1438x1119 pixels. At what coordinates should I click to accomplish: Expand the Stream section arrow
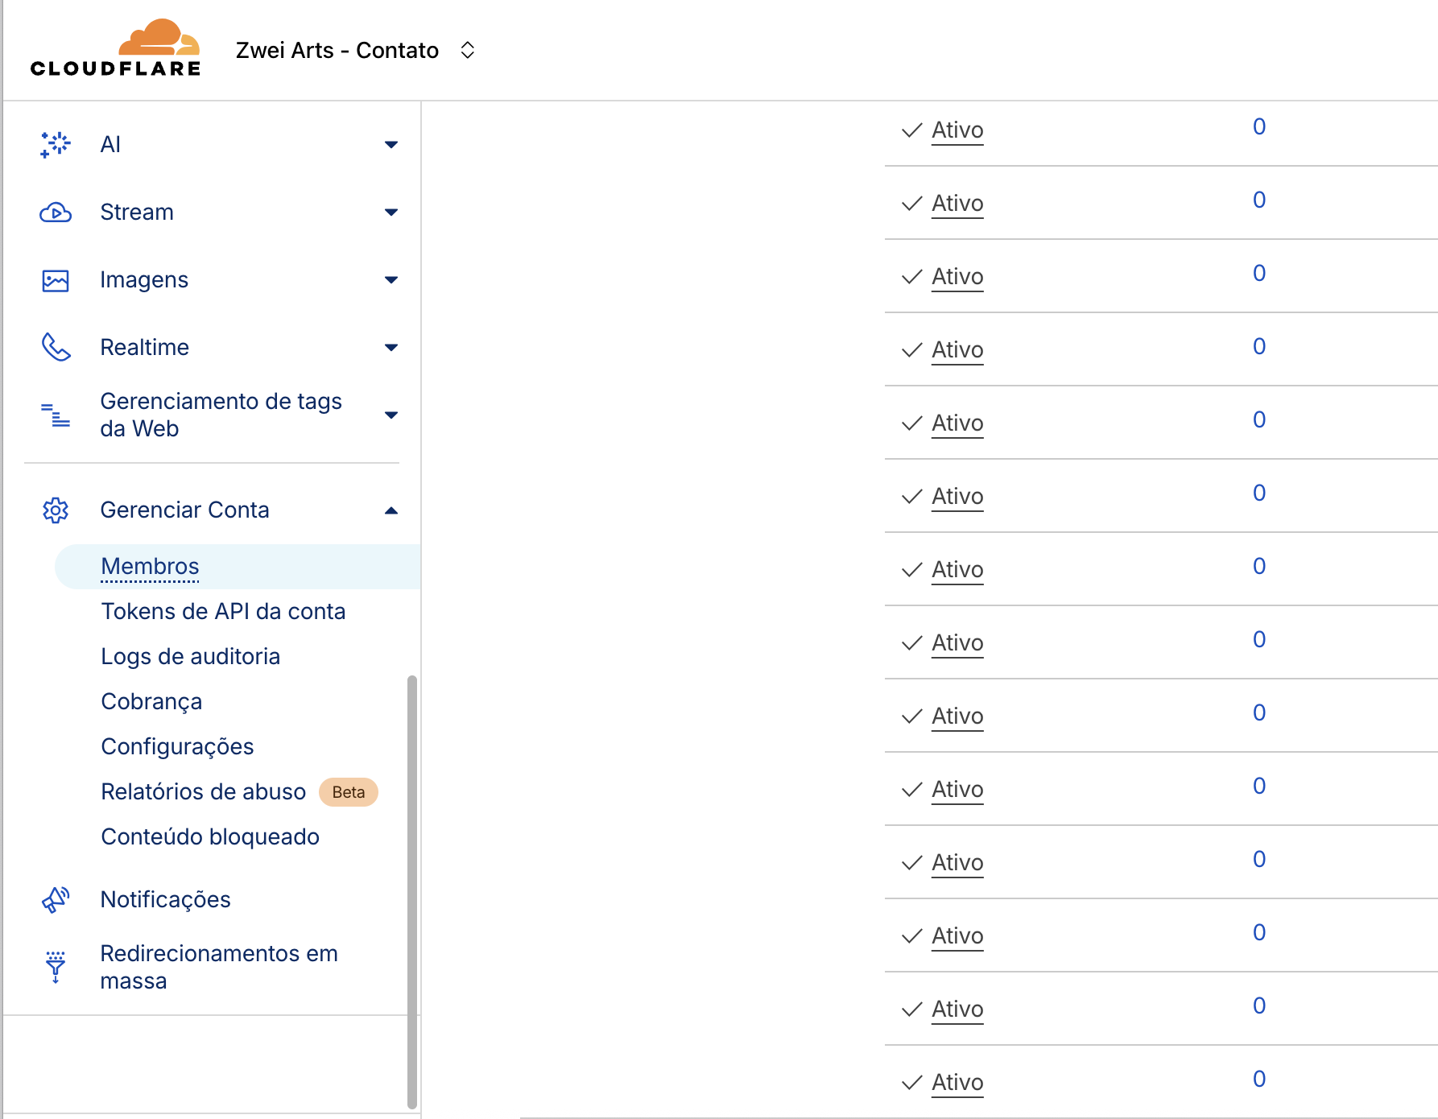coord(391,213)
